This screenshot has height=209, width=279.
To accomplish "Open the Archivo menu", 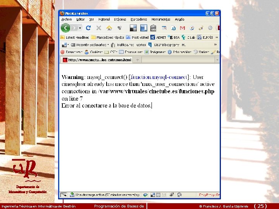I will [x=67, y=19].
